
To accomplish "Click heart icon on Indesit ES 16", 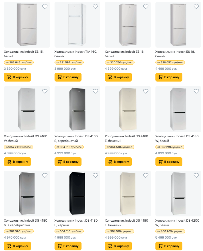I will 146,7.
